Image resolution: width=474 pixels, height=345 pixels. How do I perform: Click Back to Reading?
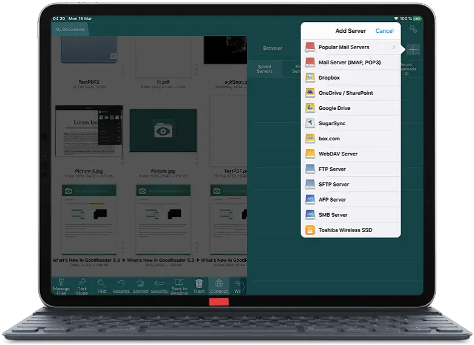pos(179,286)
